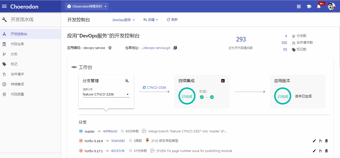The height and width of the screenshot is (158, 340).
Task: Click the second completed stage checkmark
Action: pyautogui.click(x=212, y=97)
